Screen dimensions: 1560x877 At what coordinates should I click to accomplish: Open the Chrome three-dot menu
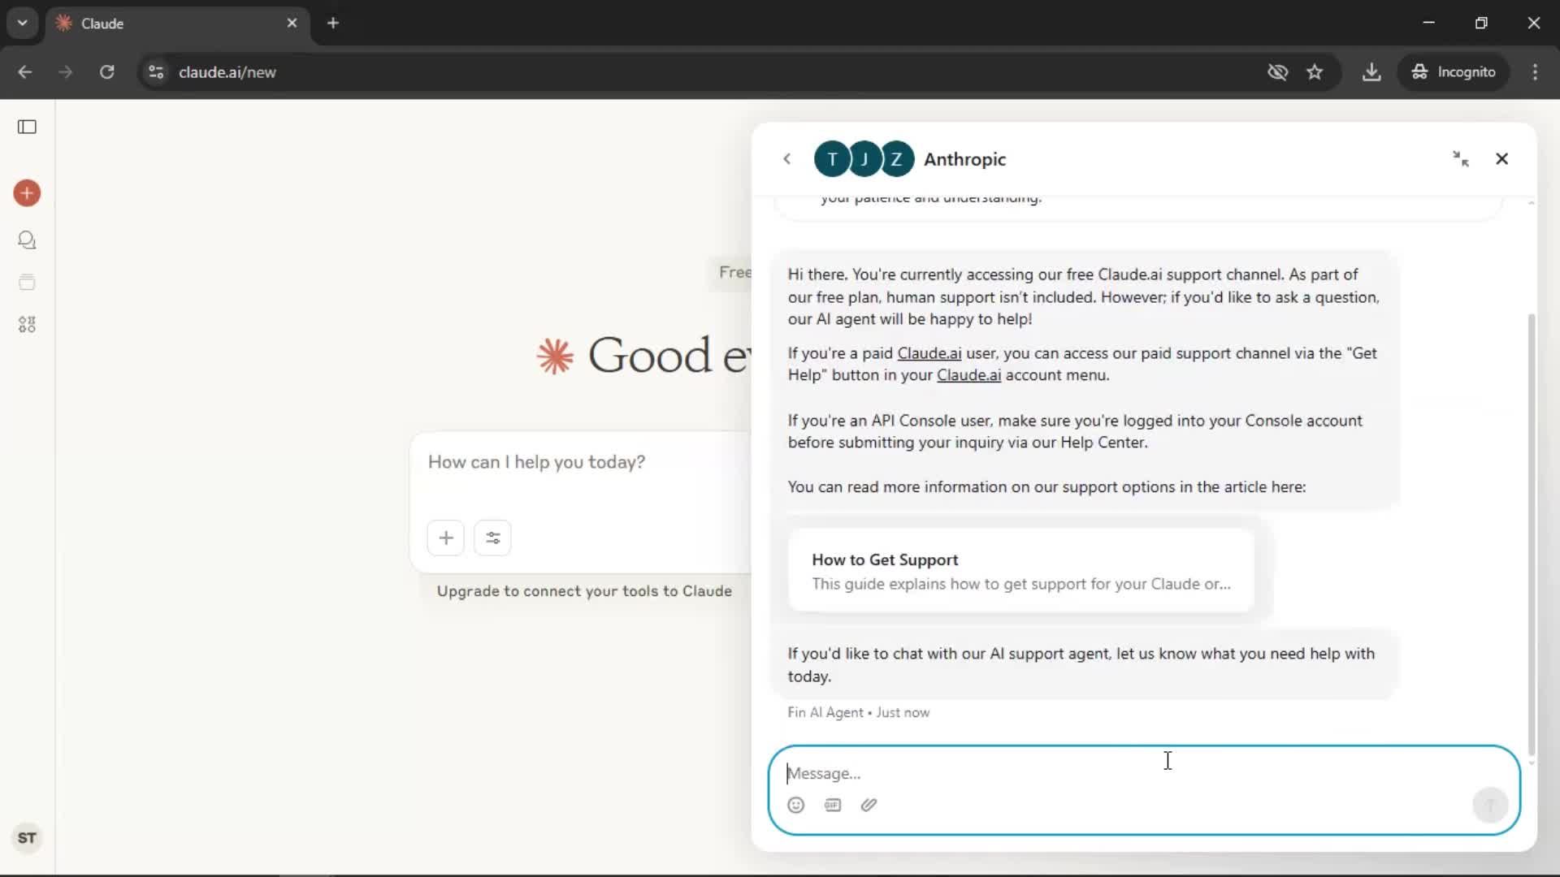tap(1535, 72)
